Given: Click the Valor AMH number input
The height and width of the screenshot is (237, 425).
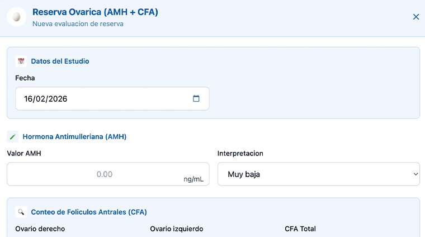Looking at the screenshot, I should pos(95,174).
